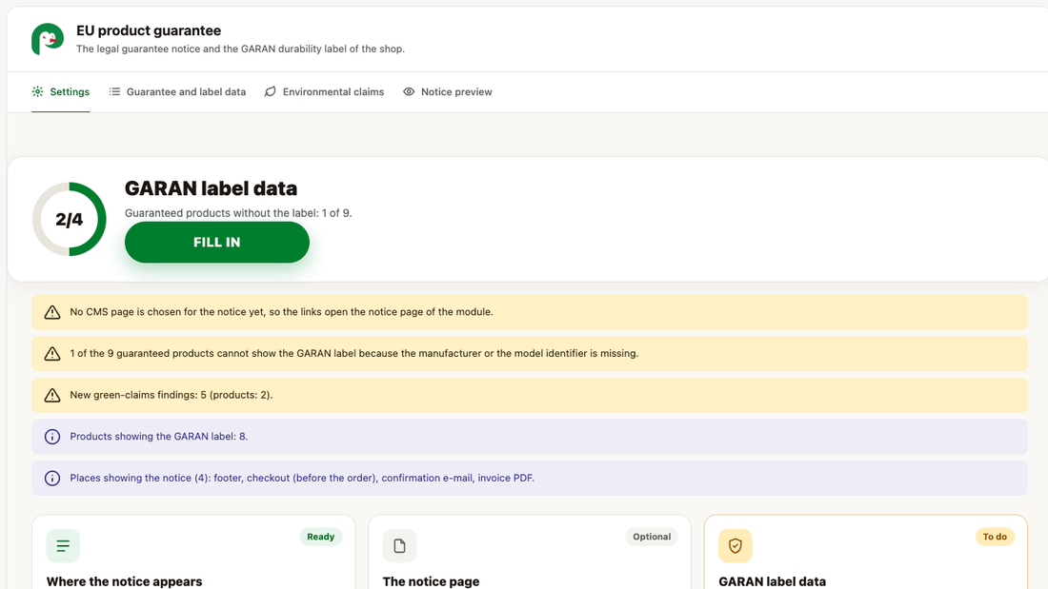Click warning icon on green-claims findings alert

pyautogui.click(x=52, y=395)
